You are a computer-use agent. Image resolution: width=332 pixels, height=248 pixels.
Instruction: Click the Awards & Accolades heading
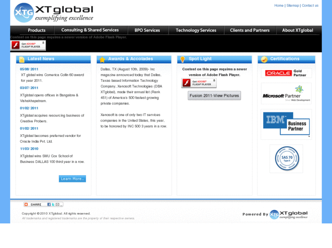pyautogui.click(x=131, y=59)
